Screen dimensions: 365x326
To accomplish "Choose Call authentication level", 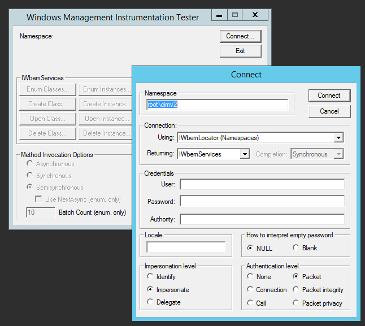I will click(x=250, y=303).
